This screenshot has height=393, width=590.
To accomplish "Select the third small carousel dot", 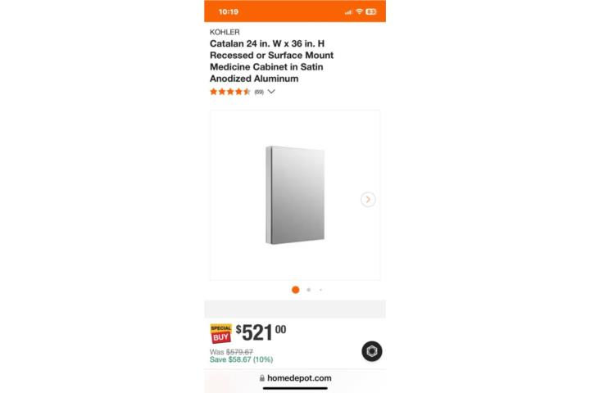I will (320, 290).
